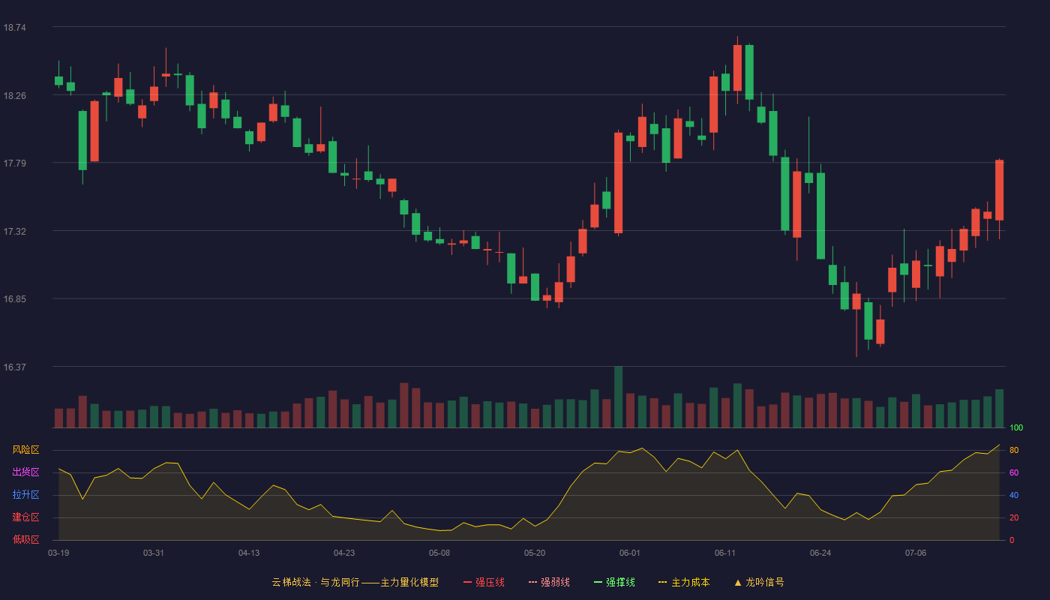Image resolution: width=1050 pixels, height=600 pixels.
Task: Select the 03-19 date label
Action: tap(58, 553)
